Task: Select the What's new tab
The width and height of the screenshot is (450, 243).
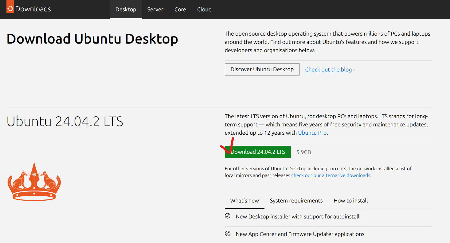Action: click(245, 201)
